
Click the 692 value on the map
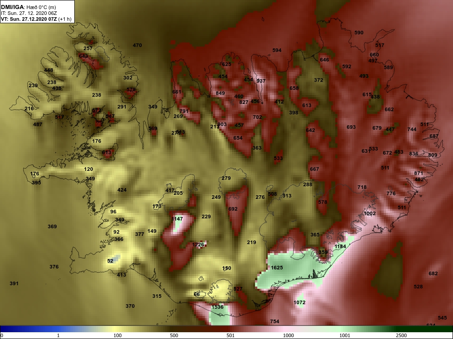(233, 209)
